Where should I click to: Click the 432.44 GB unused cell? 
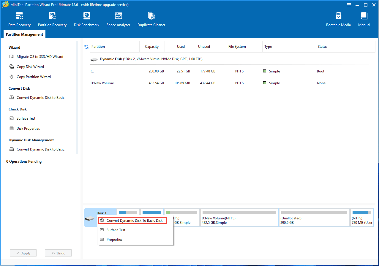[x=208, y=83]
